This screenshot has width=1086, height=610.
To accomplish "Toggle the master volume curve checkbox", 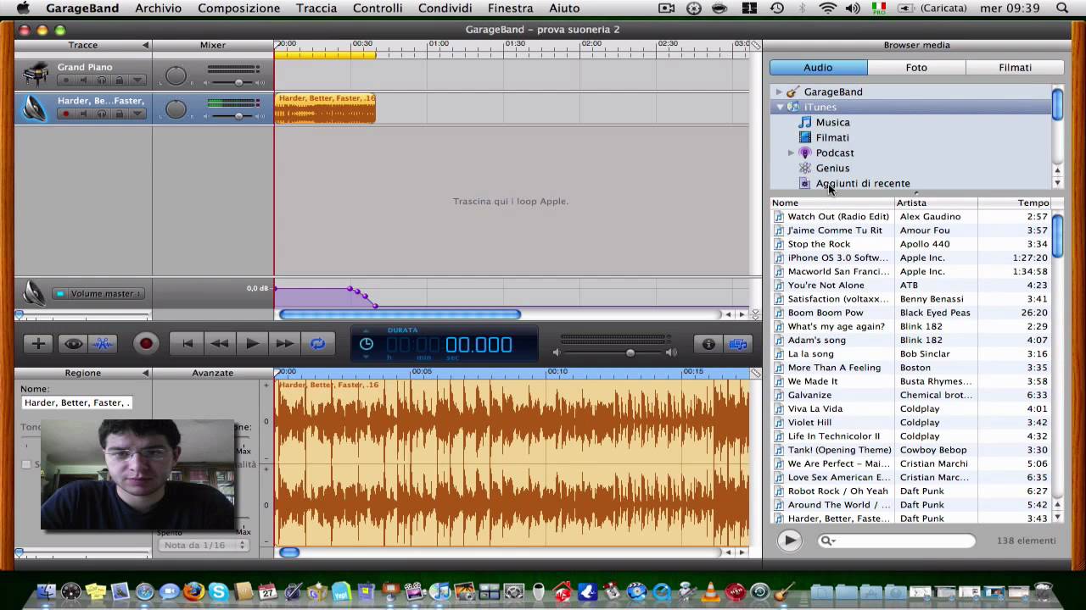I will click(60, 293).
